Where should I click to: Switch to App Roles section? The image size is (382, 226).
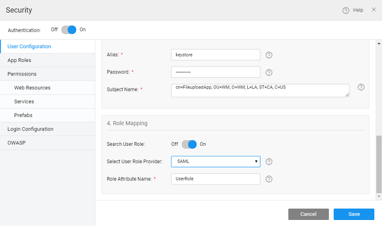tap(20, 60)
